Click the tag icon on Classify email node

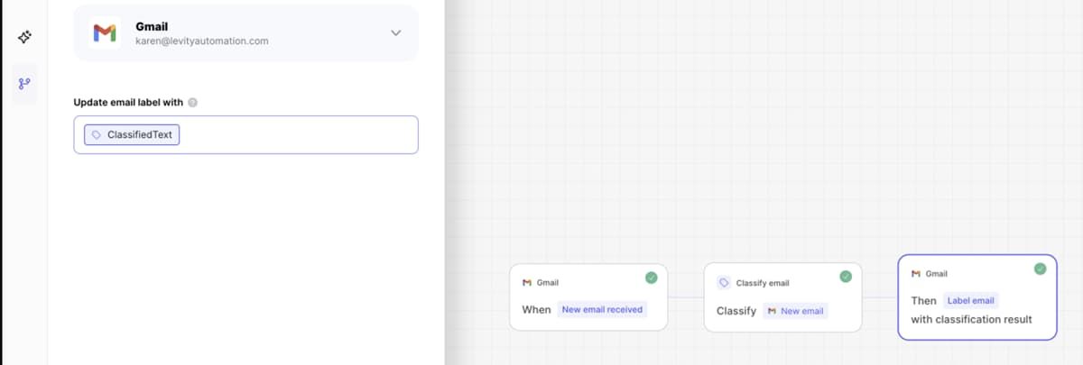click(724, 282)
